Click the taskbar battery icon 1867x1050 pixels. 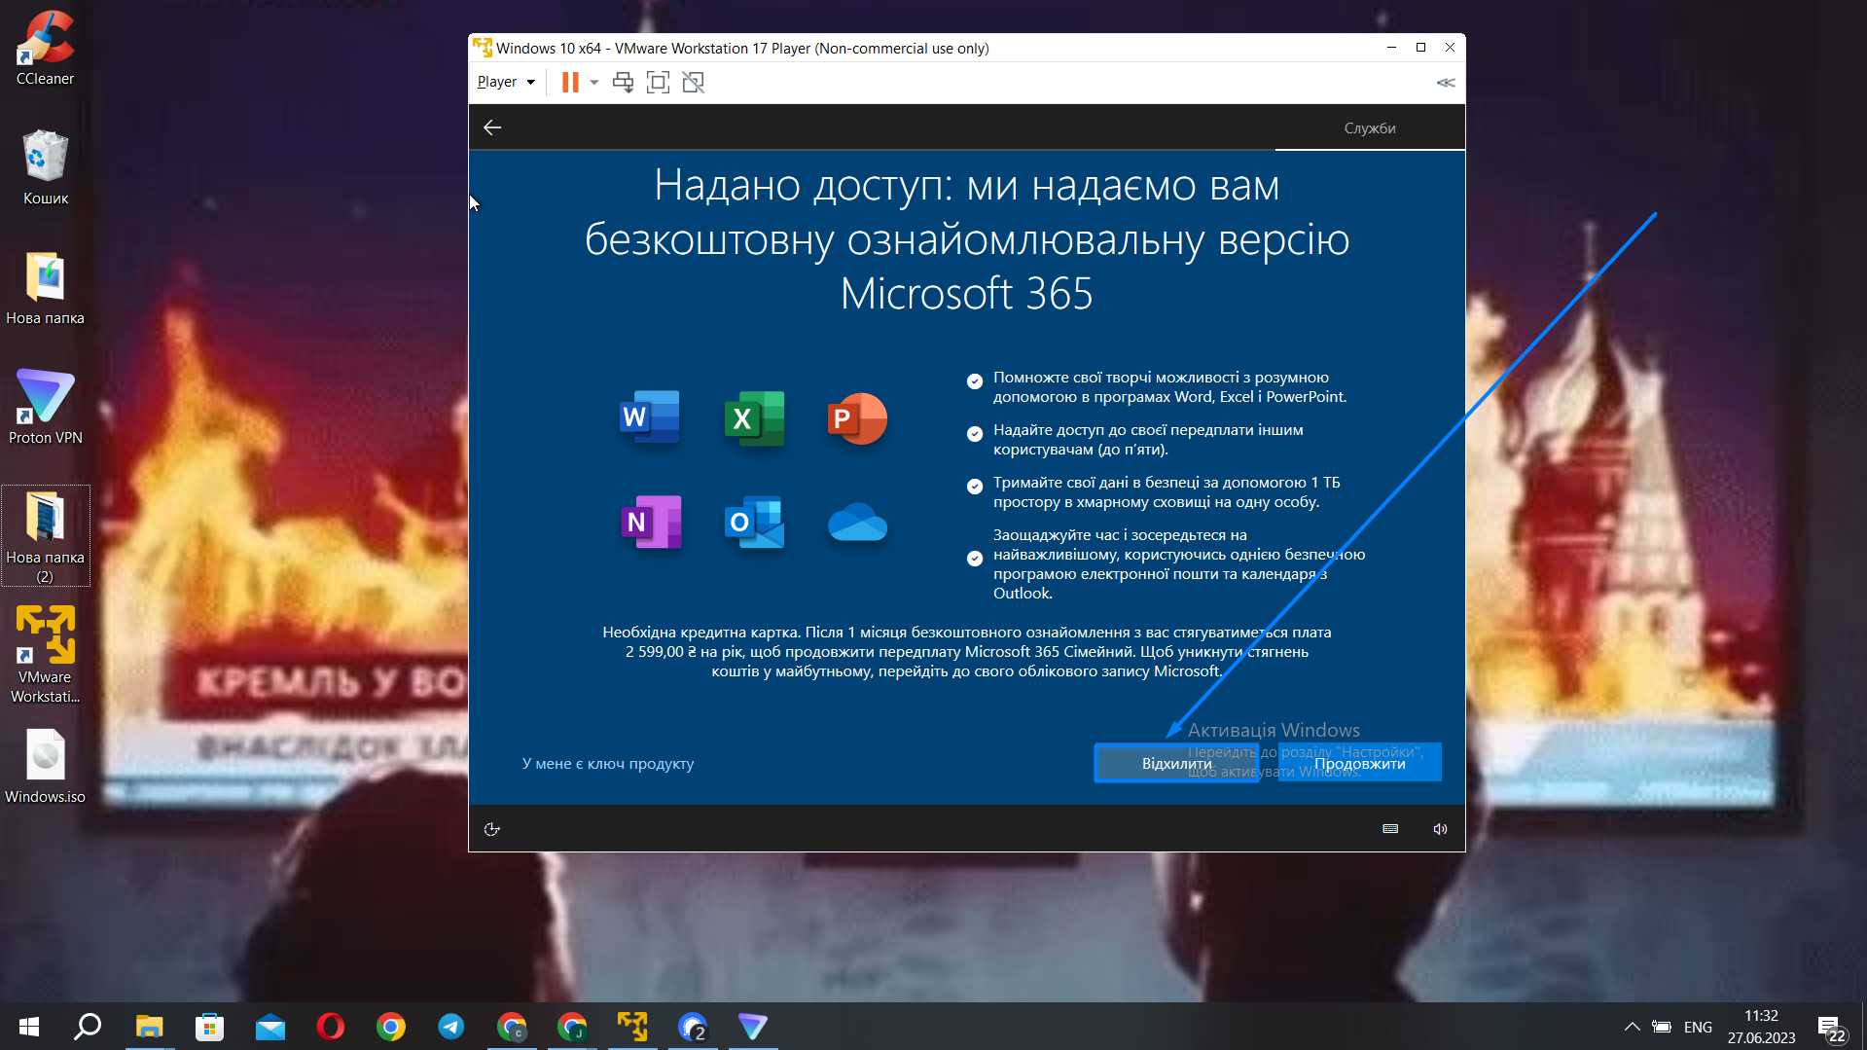pos(1662,1027)
